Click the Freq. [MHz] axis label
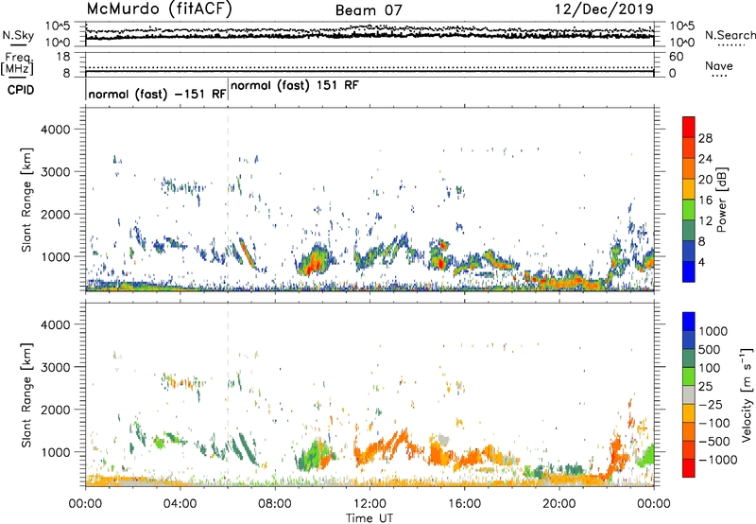The image size is (756, 524). (17, 63)
